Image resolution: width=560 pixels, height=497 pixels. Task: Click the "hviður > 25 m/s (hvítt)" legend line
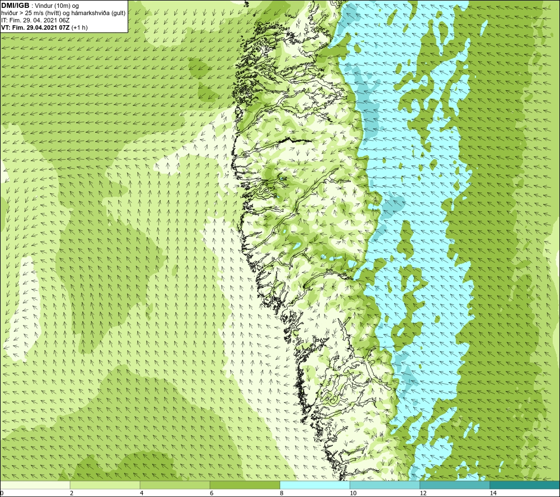click(x=64, y=13)
